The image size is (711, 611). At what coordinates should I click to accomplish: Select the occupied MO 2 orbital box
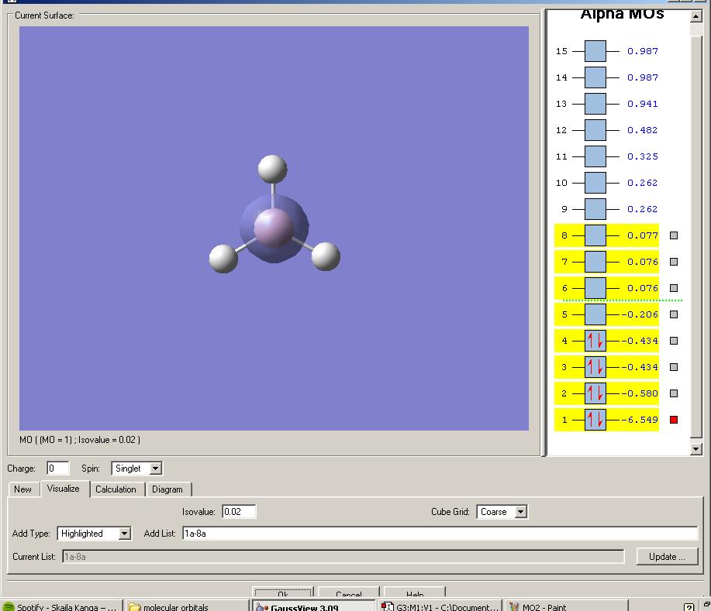[x=595, y=393]
